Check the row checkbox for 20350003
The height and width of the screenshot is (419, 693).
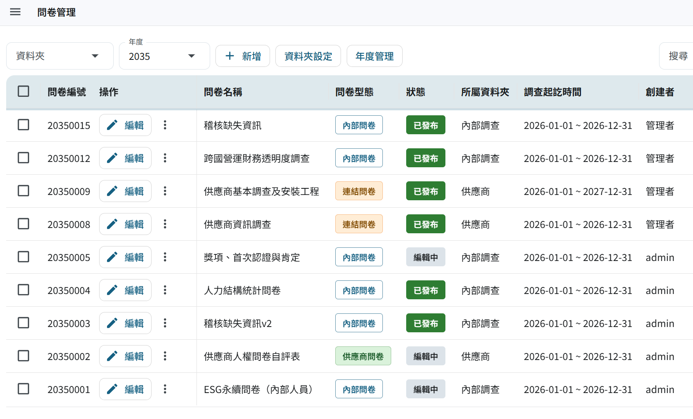tap(23, 323)
